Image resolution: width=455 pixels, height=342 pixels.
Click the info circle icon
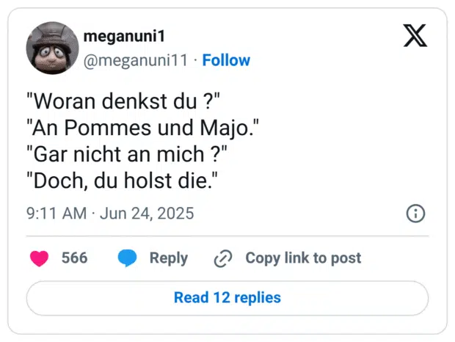point(415,214)
